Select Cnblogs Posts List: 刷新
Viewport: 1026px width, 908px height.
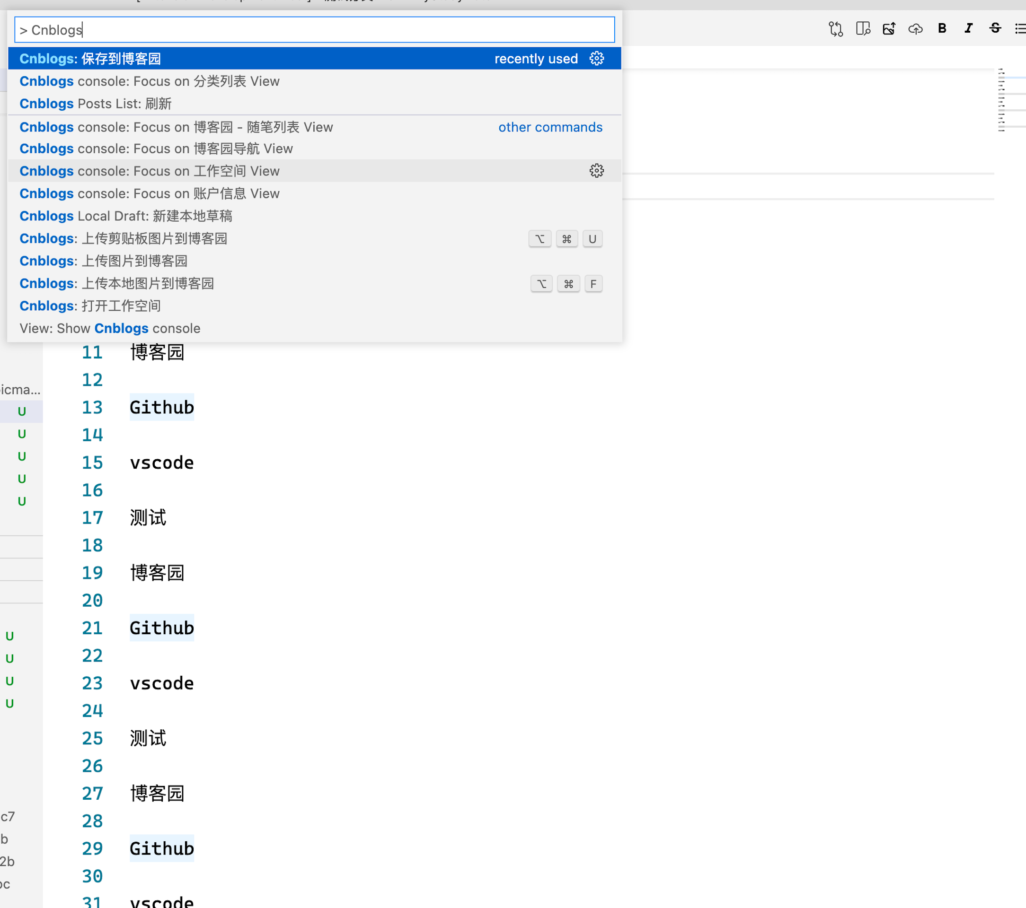tap(96, 104)
